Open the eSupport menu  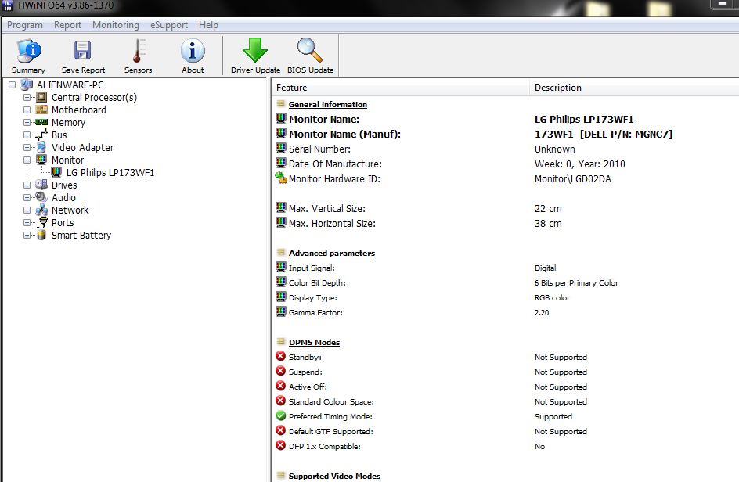[x=169, y=25]
